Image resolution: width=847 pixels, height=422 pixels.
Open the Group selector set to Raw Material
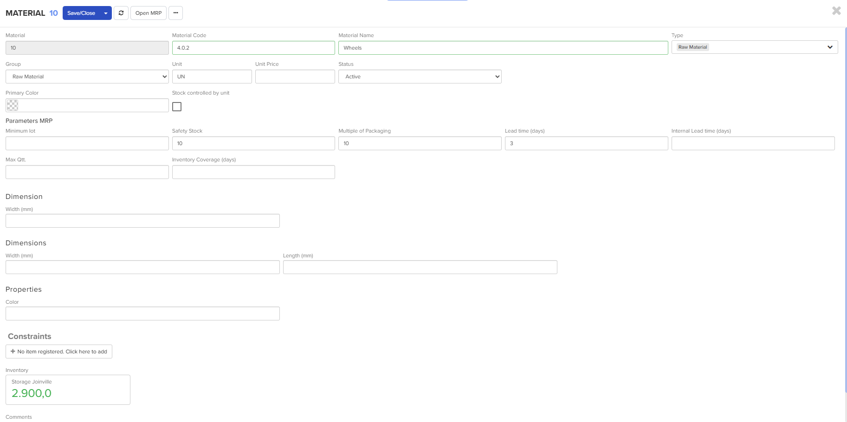tap(87, 77)
